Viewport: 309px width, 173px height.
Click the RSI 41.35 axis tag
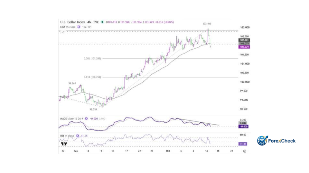click(x=243, y=144)
